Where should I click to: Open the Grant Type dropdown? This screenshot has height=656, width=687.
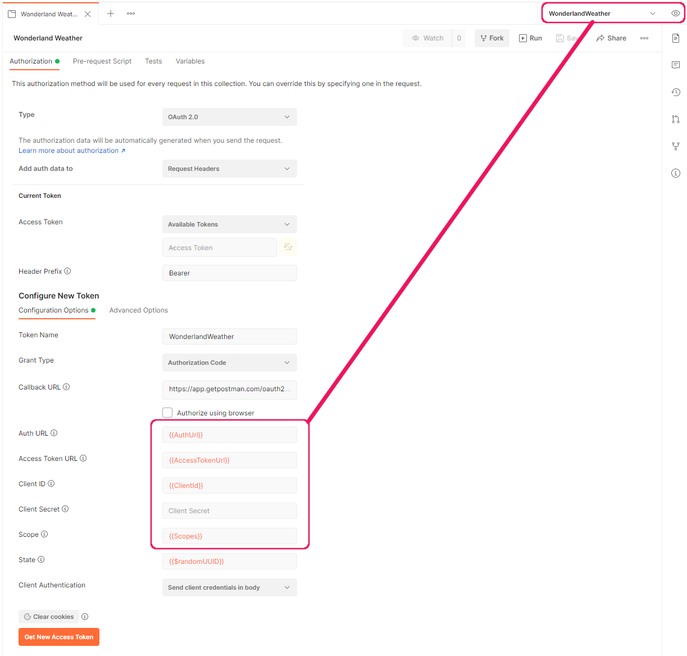229,362
